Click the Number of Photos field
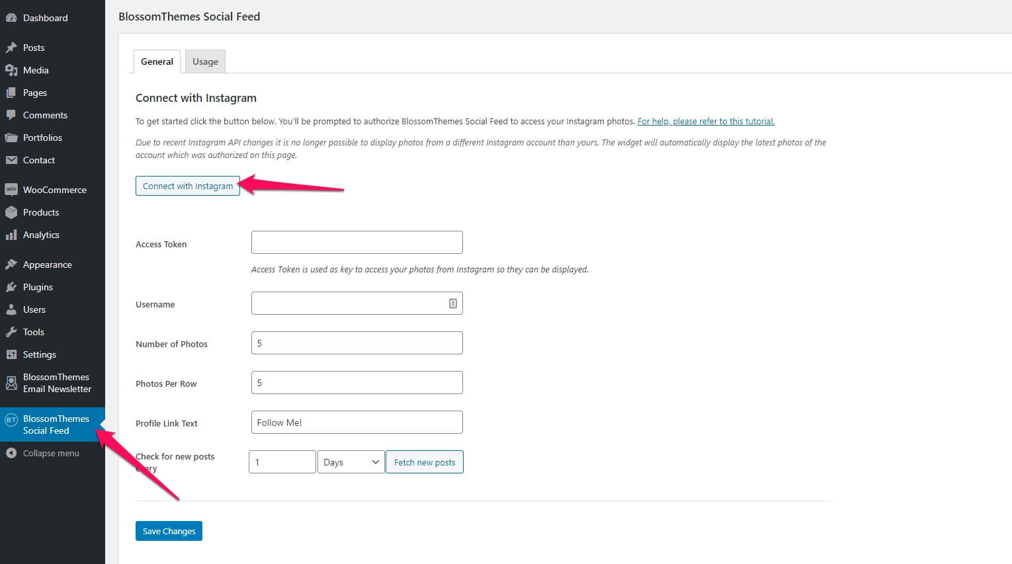1012x564 pixels. point(357,343)
